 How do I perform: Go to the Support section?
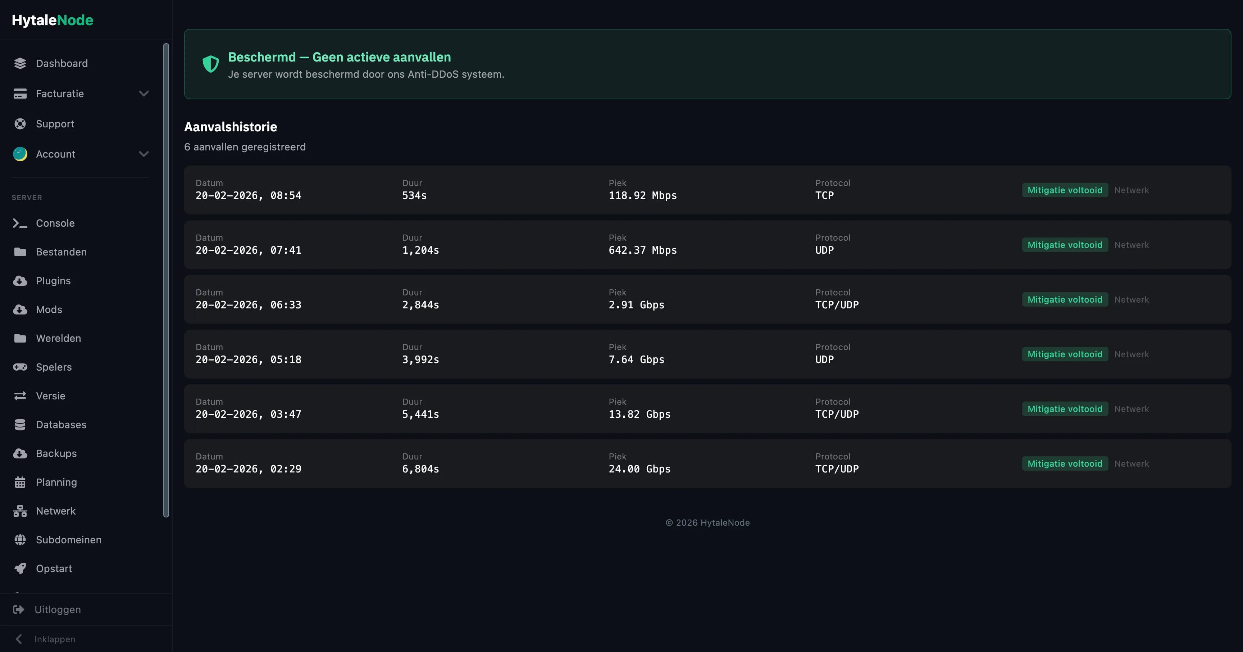point(55,123)
